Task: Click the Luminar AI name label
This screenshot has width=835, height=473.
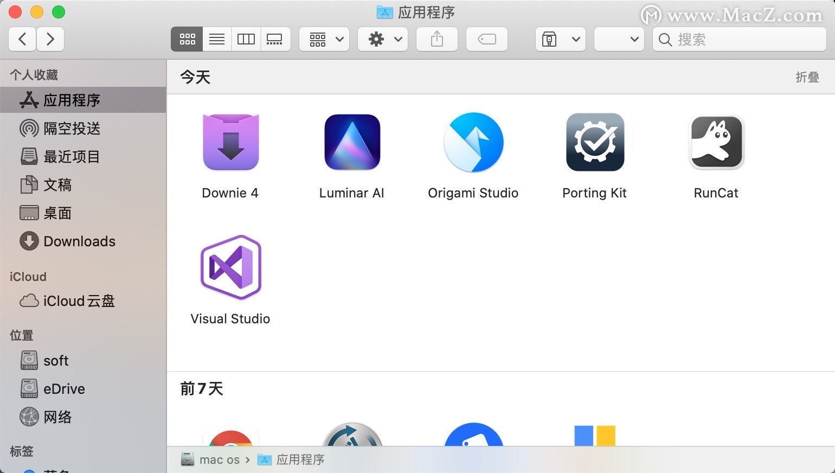Action: point(352,193)
